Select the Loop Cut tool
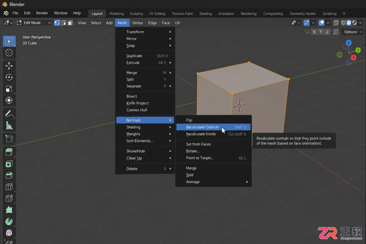Viewport: 366px width, 244px height. click(9, 187)
